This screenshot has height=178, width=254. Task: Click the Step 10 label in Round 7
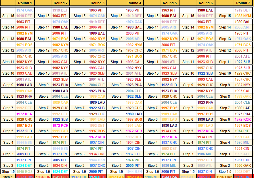point(225,73)
